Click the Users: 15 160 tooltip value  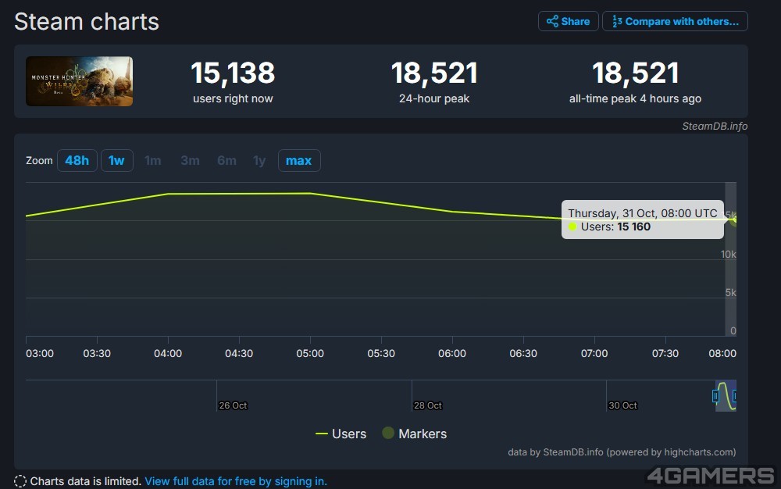[615, 227]
